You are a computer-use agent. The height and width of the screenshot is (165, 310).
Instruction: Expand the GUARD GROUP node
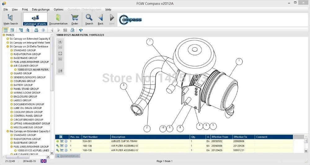11,73
